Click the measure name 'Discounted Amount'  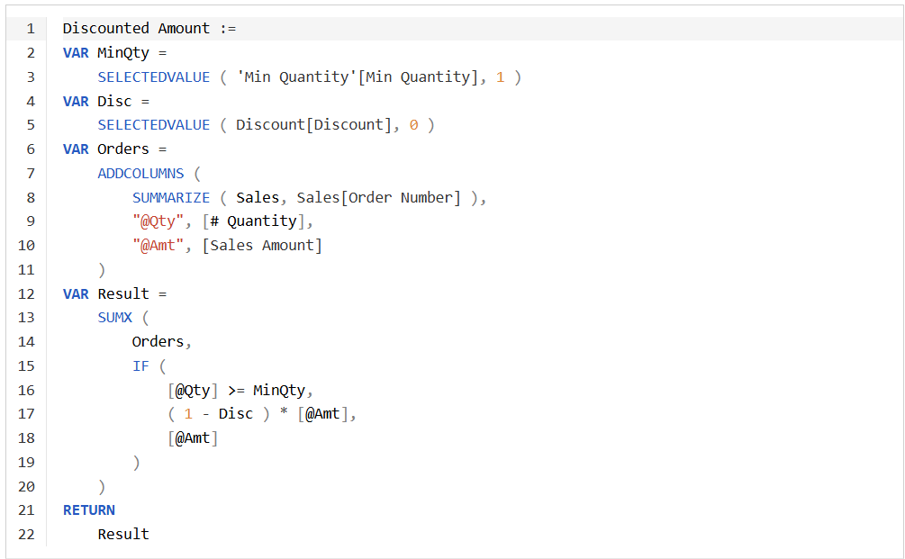(136, 28)
